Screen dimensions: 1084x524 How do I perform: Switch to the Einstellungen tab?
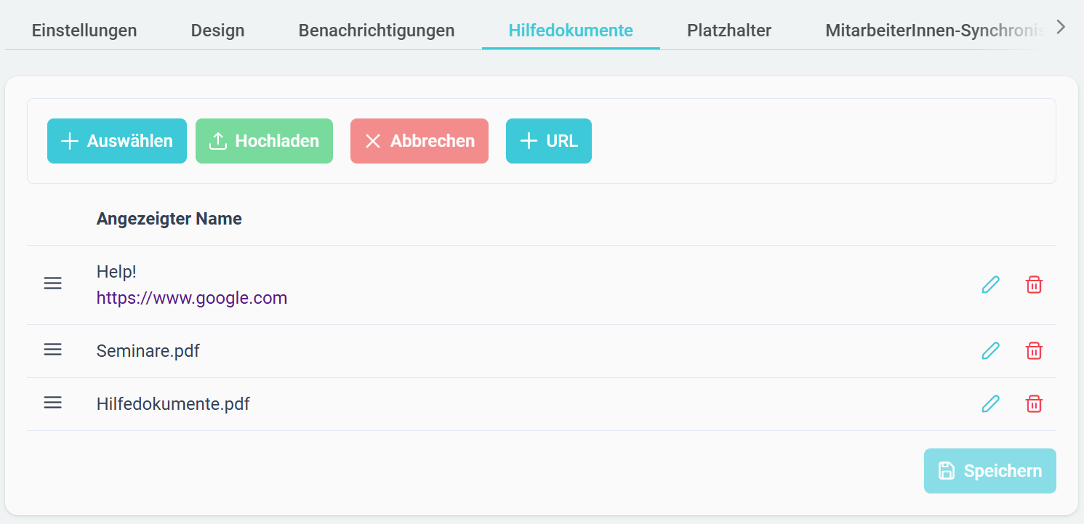pyautogui.click(x=84, y=31)
